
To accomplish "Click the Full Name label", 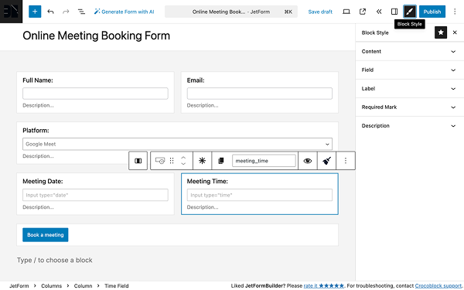I will pos(38,80).
